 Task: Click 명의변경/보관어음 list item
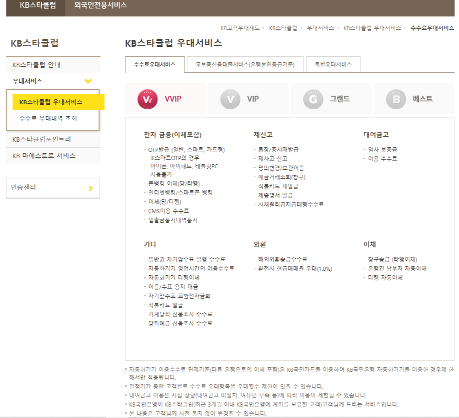[281, 168]
